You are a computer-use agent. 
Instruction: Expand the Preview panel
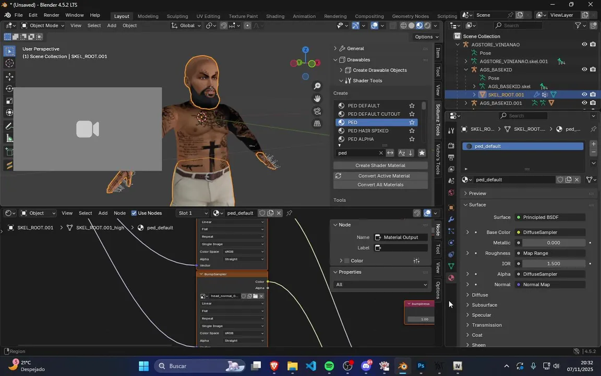[x=477, y=193]
